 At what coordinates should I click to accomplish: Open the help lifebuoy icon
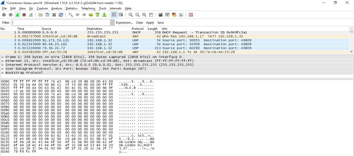pyautogui.click(x=191, y=15)
